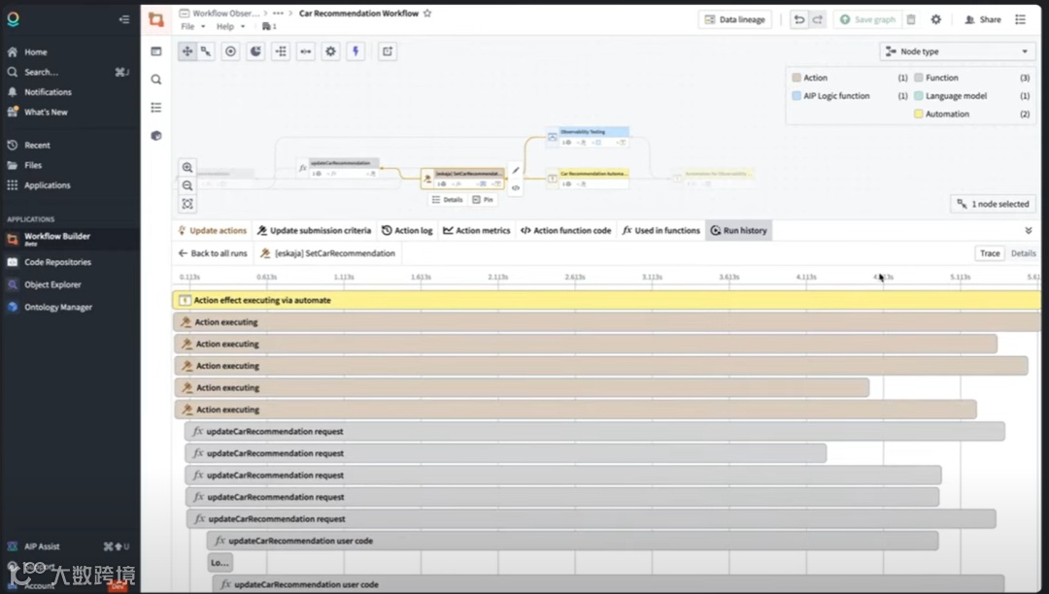
Task: Click the trash delete icon
Action: pos(911,19)
